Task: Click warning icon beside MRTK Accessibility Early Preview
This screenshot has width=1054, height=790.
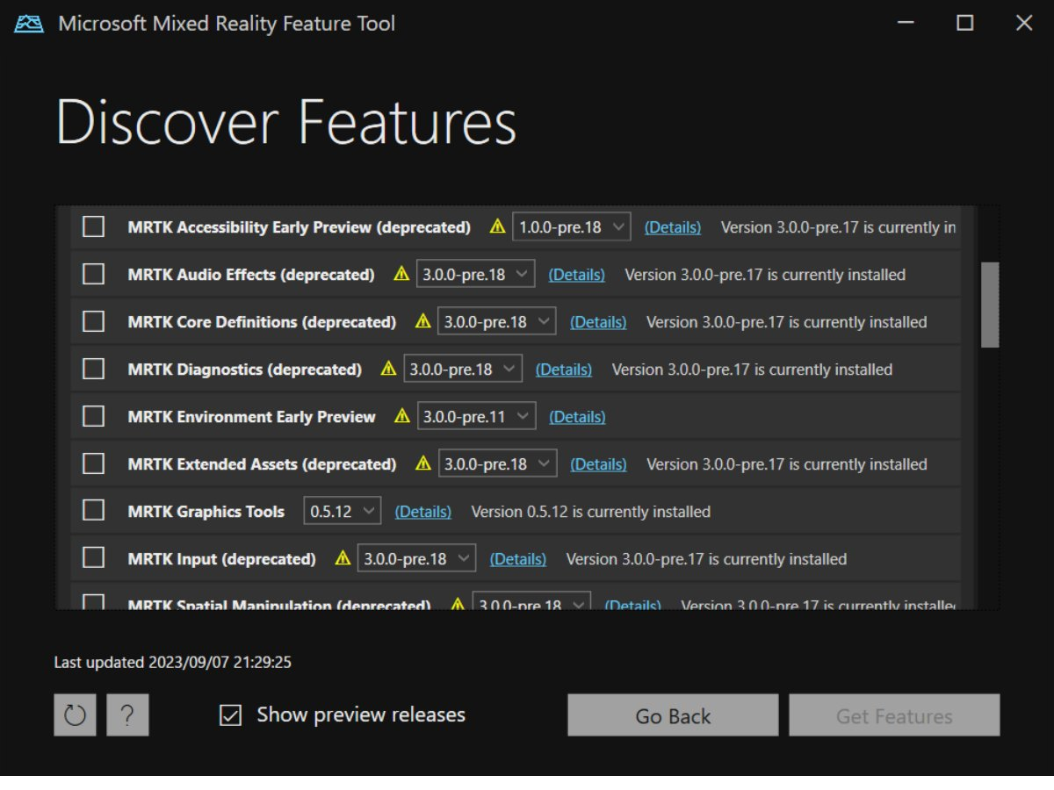Action: [498, 226]
